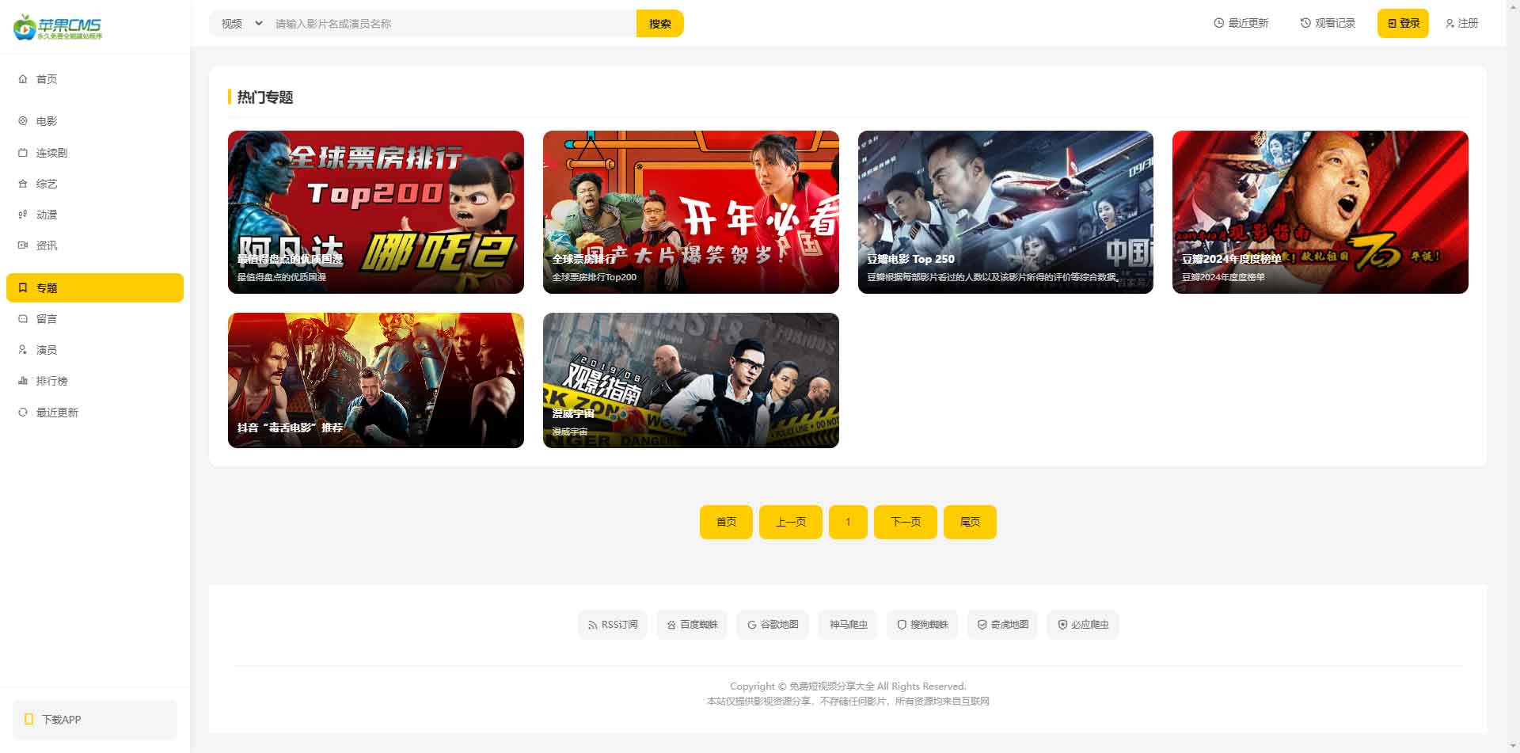The image size is (1520, 753).
Task: Click the refresh icon of sidebar 最近更新
Action: tap(23, 413)
